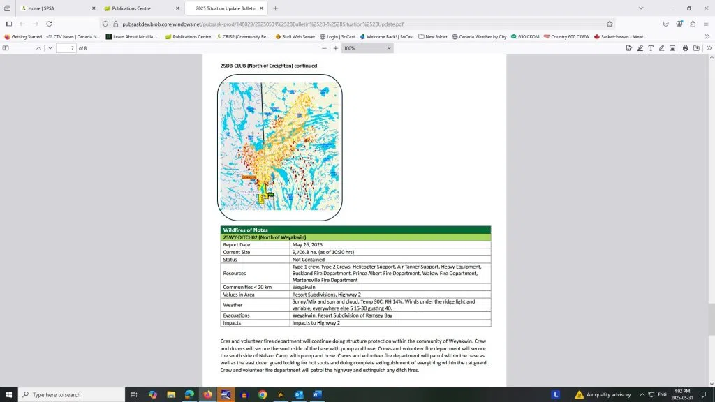
Task: Zoom in on the PDF document
Action: [x=336, y=48]
